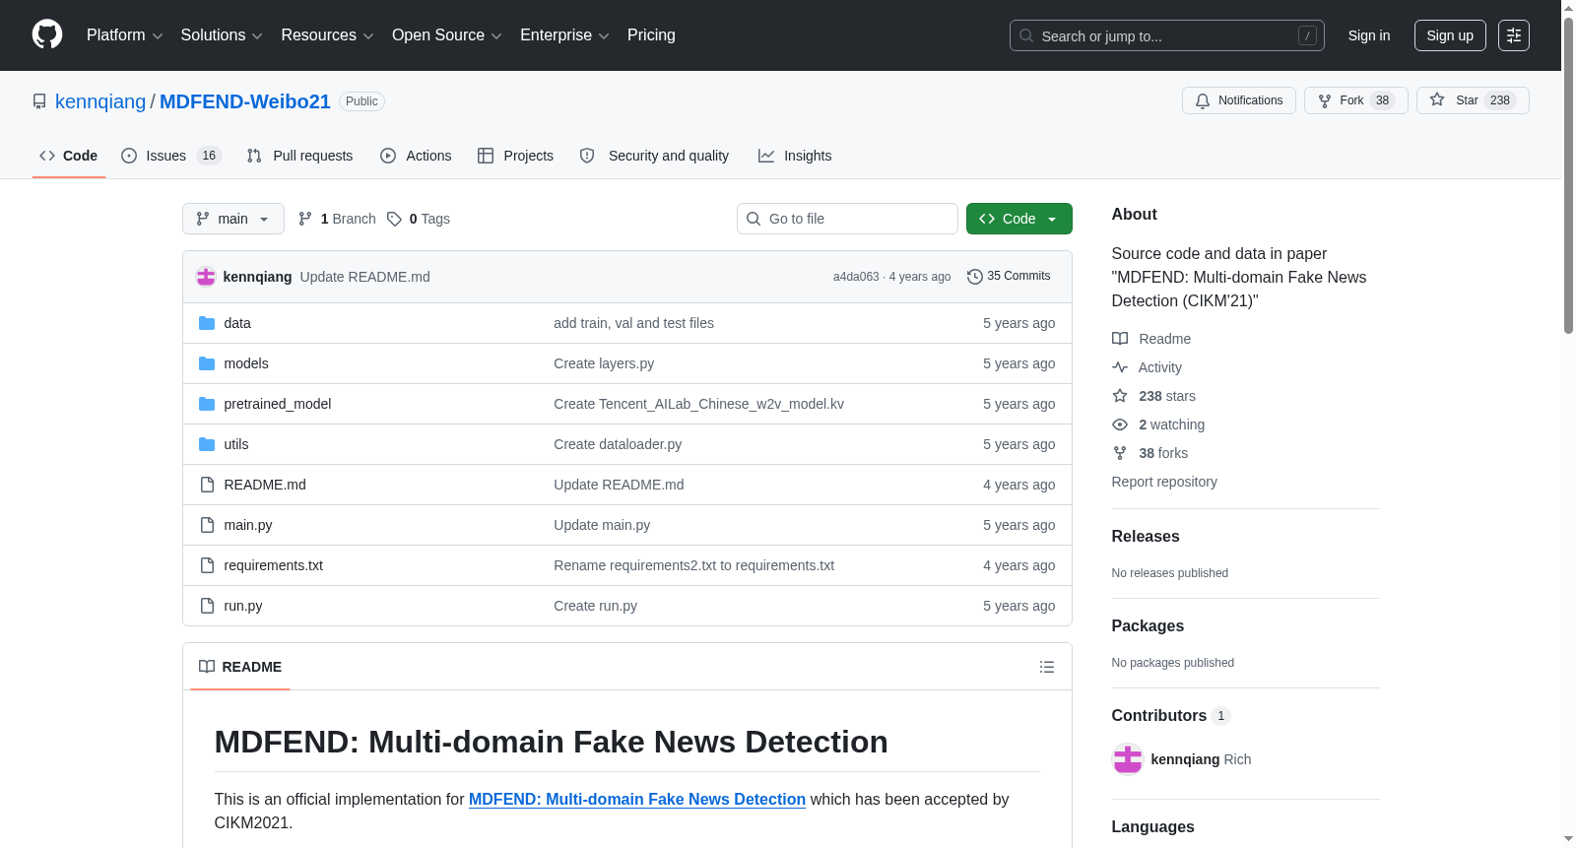Open the MDFEND paper link in README

point(637,800)
